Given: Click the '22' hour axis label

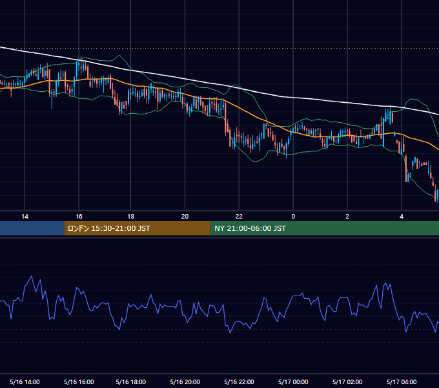Looking at the screenshot, I should point(239,217).
